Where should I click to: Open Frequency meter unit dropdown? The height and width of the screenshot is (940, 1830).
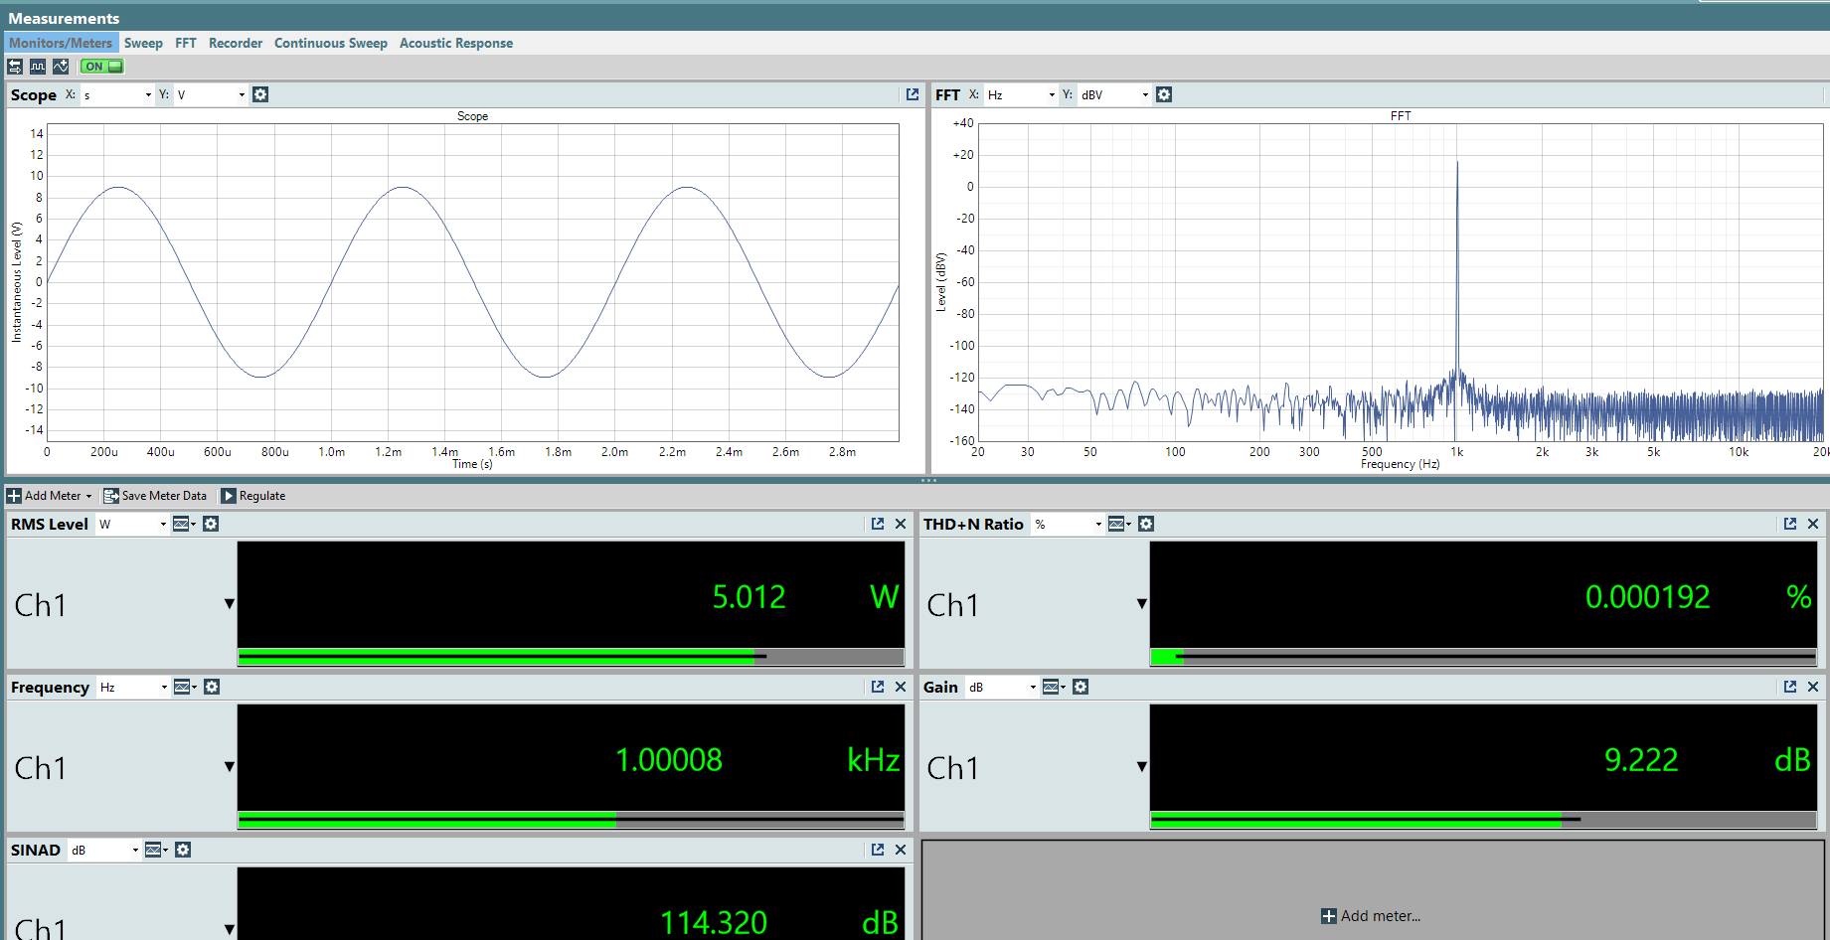[x=133, y=687]
